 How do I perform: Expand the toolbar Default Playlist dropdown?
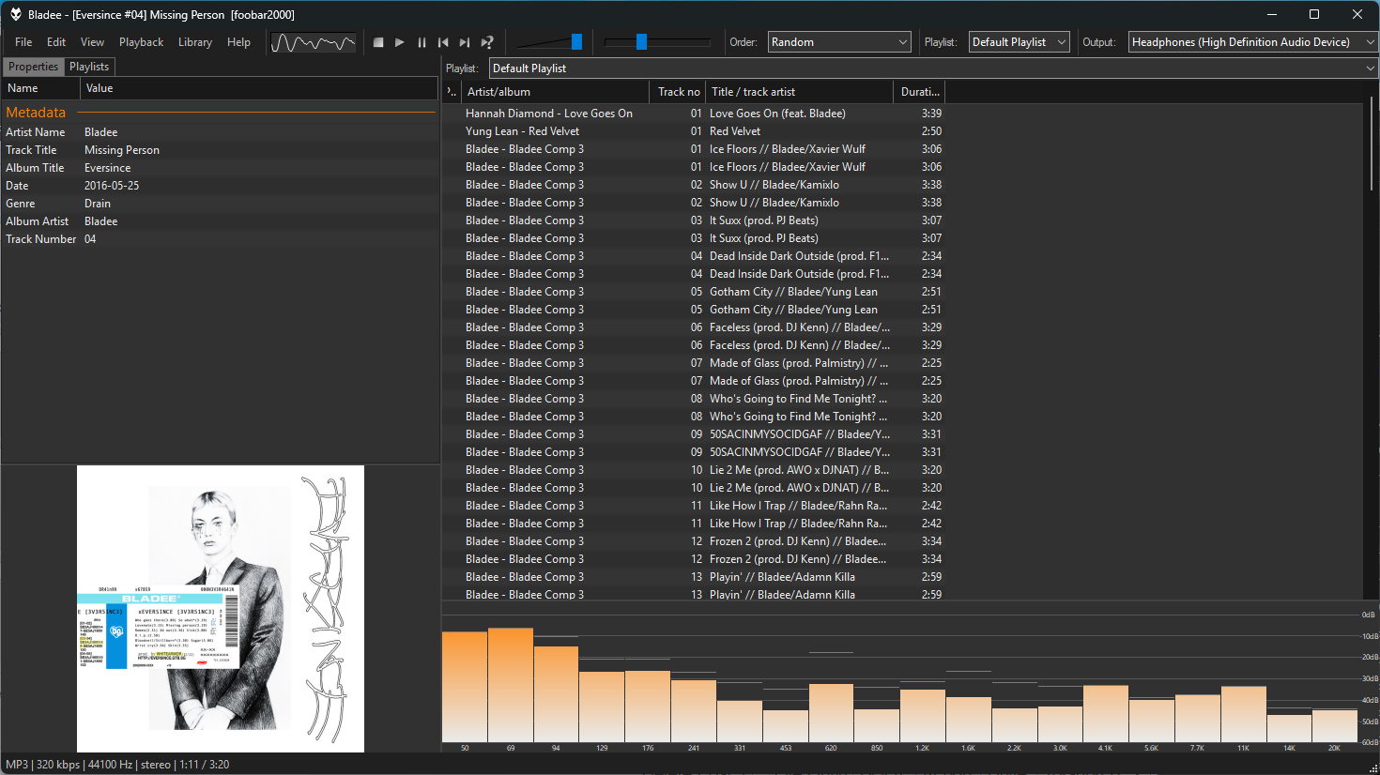[x=1019, y=42]
